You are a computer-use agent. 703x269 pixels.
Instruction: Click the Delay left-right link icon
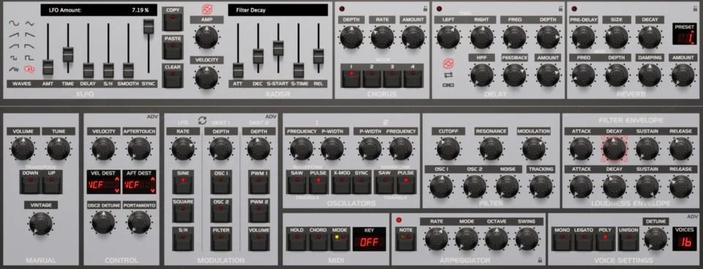(x=448, y=85)
